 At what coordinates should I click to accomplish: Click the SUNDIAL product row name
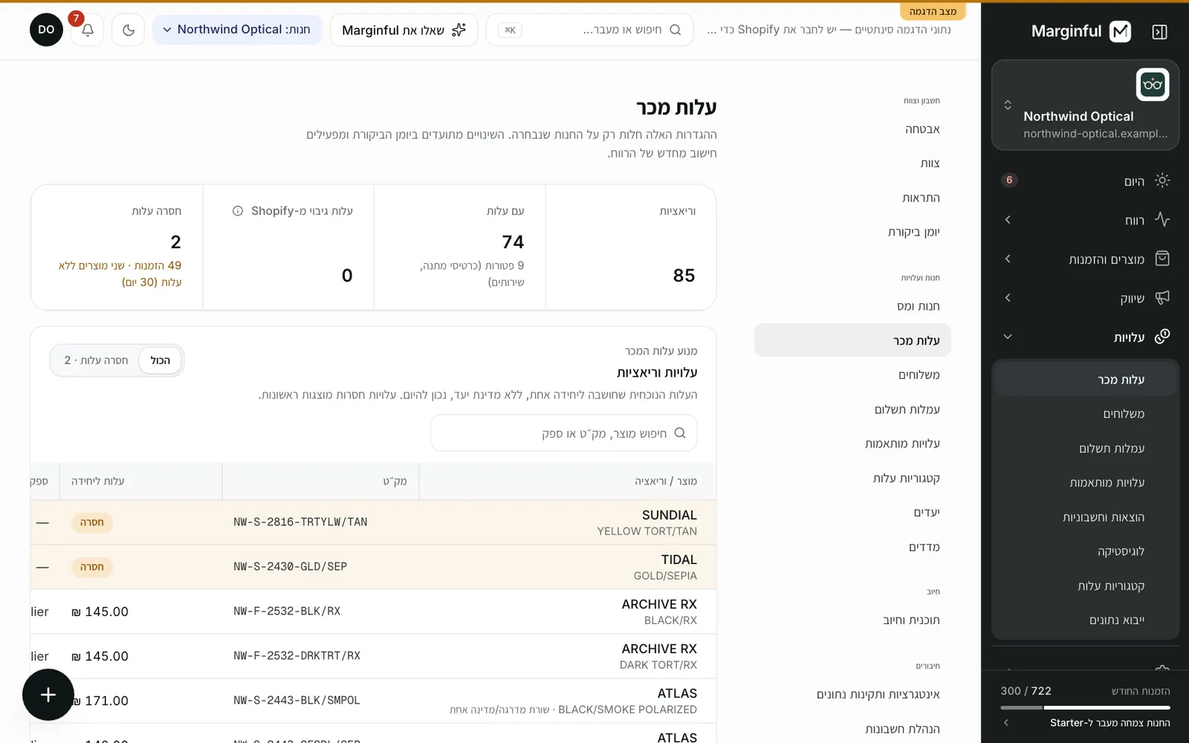669,515
